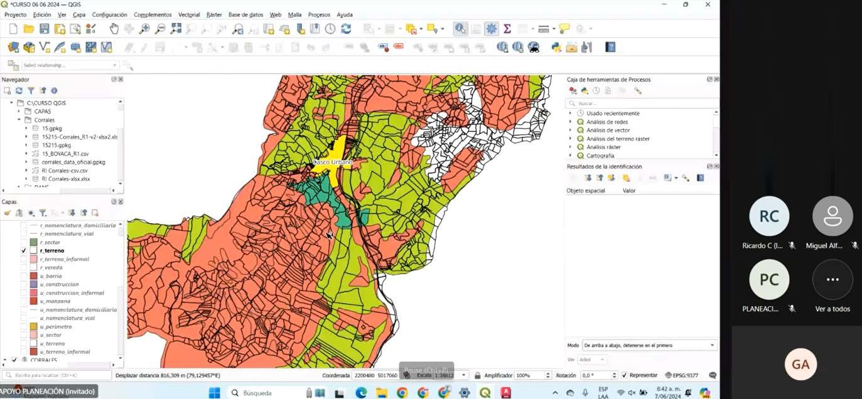Toggle the Representar render checkbox
The width and height of the screenshot is (862, 399).
tap(624, 375)
